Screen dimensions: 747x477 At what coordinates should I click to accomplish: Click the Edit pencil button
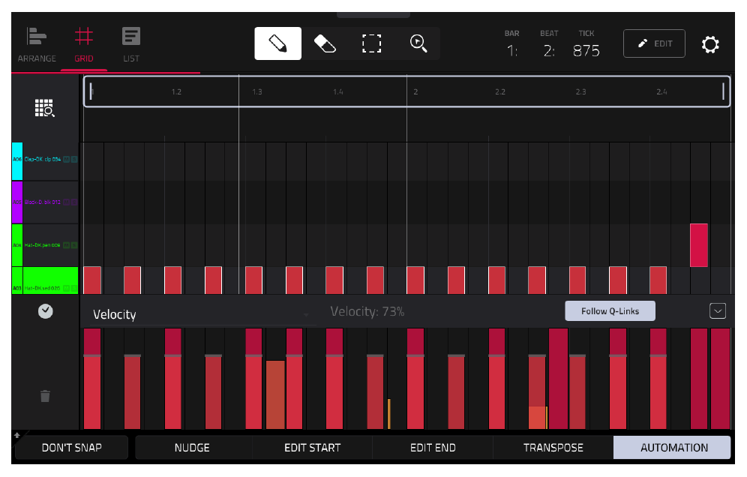coord(654,43)
